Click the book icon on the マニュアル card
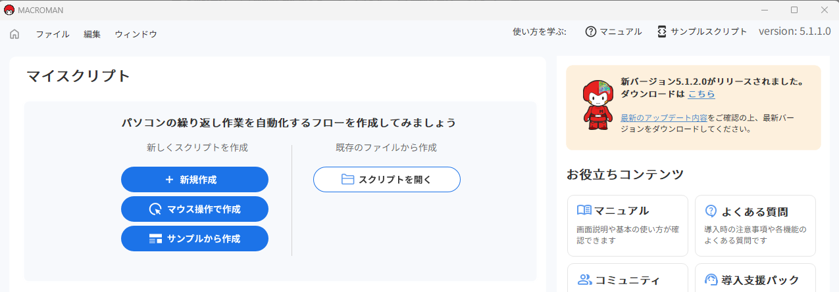Screen dimensions: 839x292 (x=584, y=211)
